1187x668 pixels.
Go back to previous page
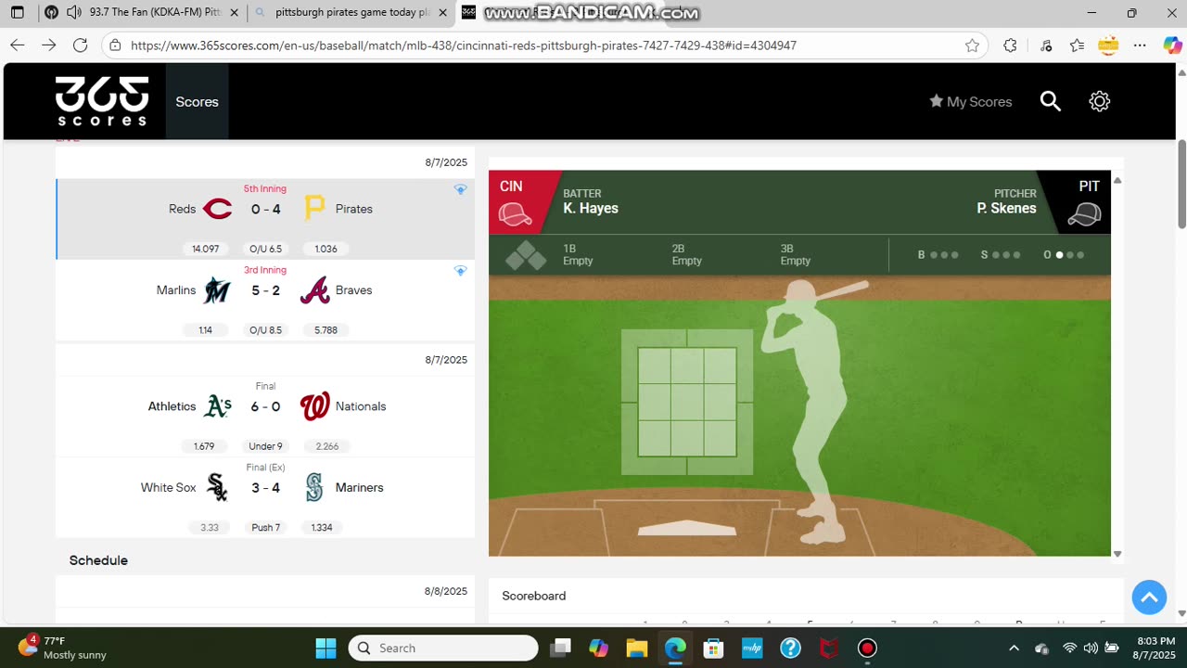click(17, 45)
